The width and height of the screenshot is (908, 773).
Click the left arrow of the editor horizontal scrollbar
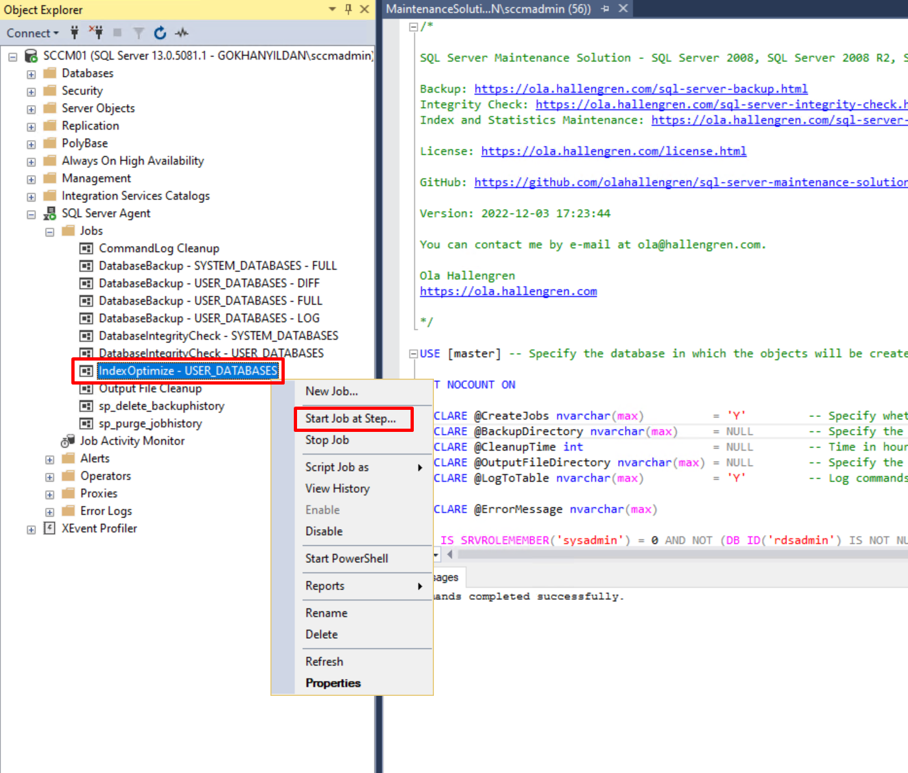[450, 554]
